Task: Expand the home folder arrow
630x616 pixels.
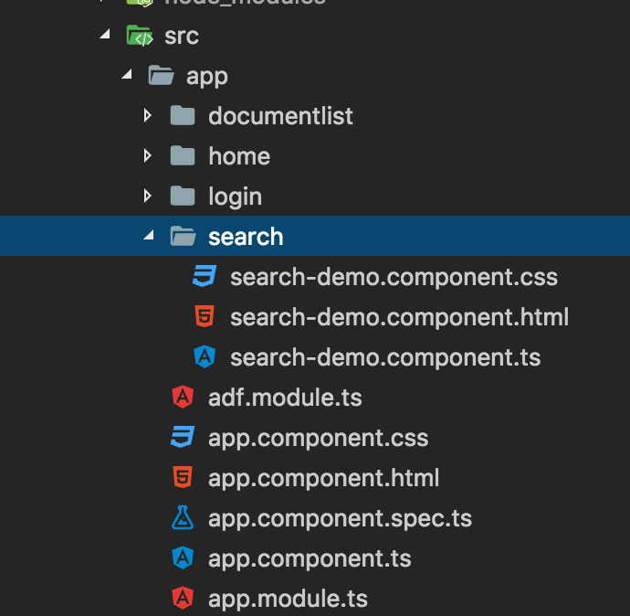Action: pos(148,156)
